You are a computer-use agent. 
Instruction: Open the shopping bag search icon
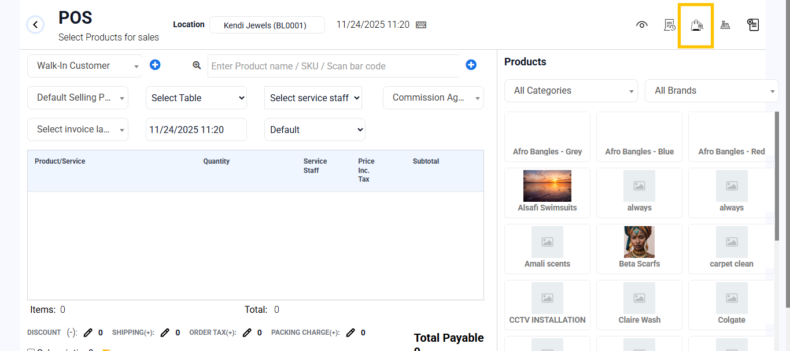pos(697,25)
